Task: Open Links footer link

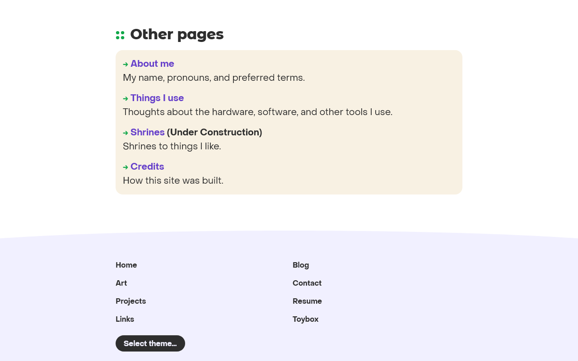Action: tap(125, 319)
